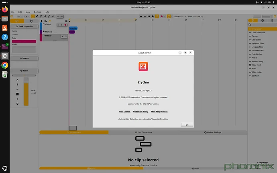Open the plugin tab in left panel
This screenshot has height=173, width=277.
point(31,21)
